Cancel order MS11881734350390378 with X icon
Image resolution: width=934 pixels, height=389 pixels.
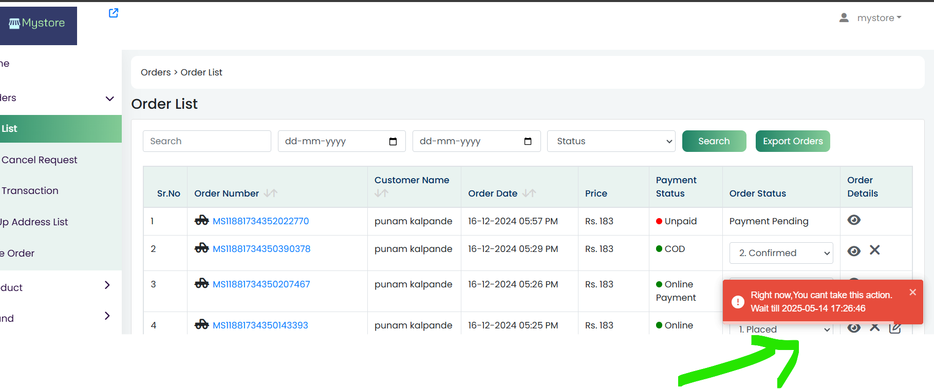tap(875, 250)
